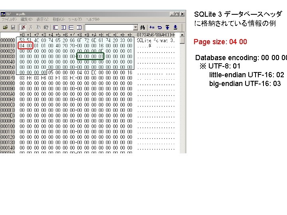Open the ファイル(F) menu

coord(9,19)
